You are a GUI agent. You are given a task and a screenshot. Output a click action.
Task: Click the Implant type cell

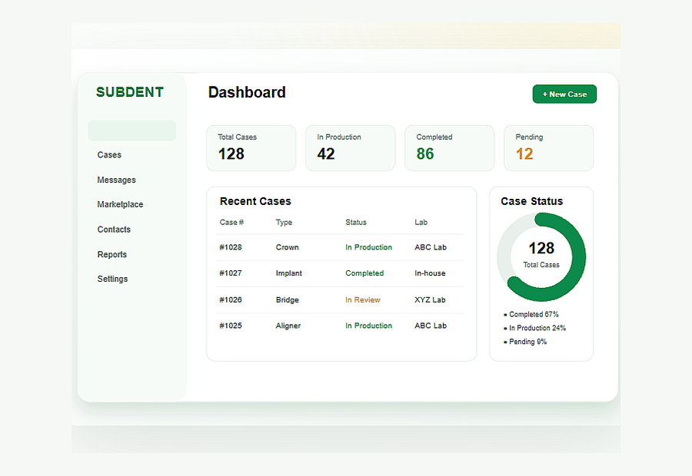tap(289, 273)
